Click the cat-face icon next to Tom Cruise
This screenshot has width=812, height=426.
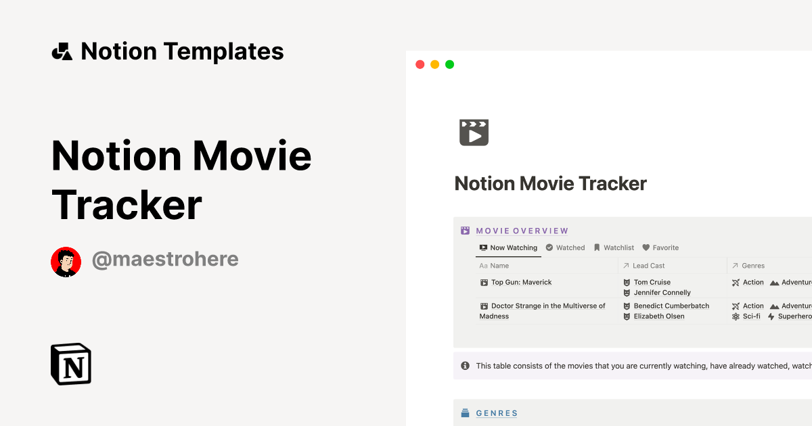(x=627, y=282)
